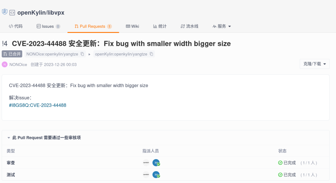The height and width of the screenshot is (183, 336).
Task: Open the Wiki tab
Action: (132, 26)
